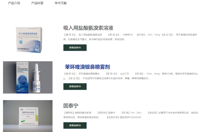Screen dimensions: 207x132
Task: Click the blue nasal spray carton
Action: click(x=22, y=78)
